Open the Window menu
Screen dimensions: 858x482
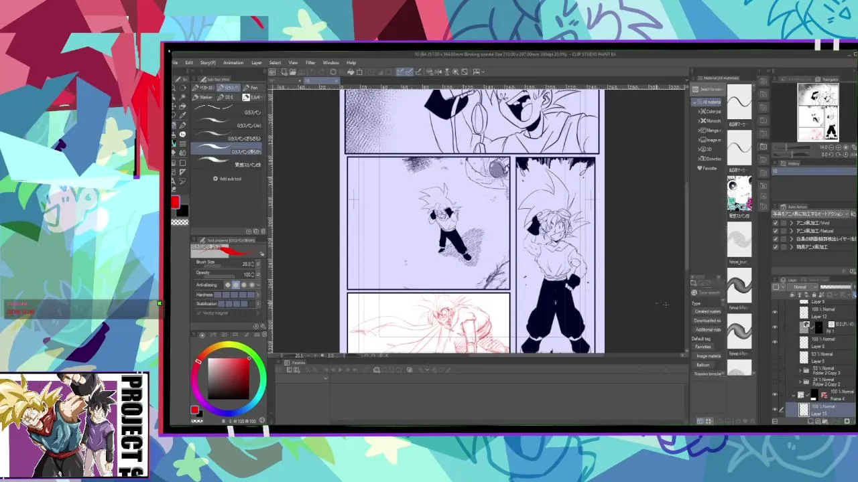[x=331, y=63]
